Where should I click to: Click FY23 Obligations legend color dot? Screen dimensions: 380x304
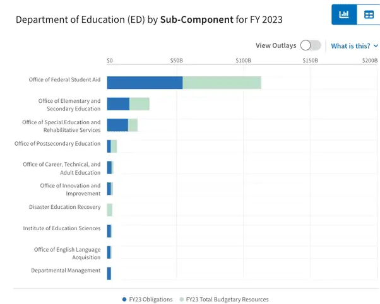pos(124,300)
